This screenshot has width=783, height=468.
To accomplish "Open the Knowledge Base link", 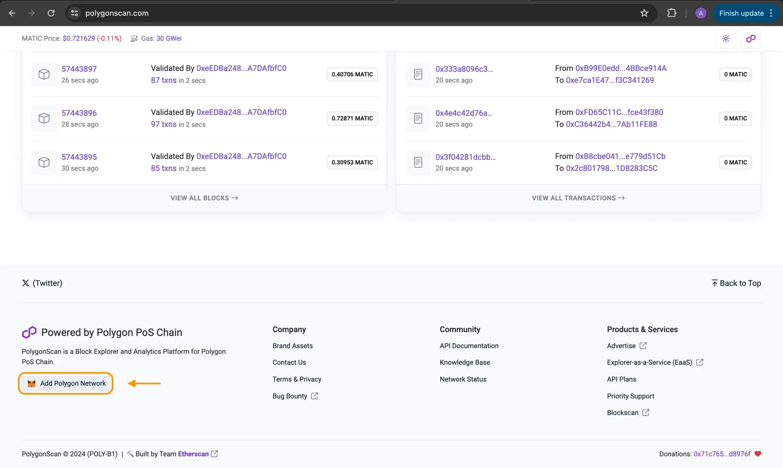I will click(x=465, y=363).
